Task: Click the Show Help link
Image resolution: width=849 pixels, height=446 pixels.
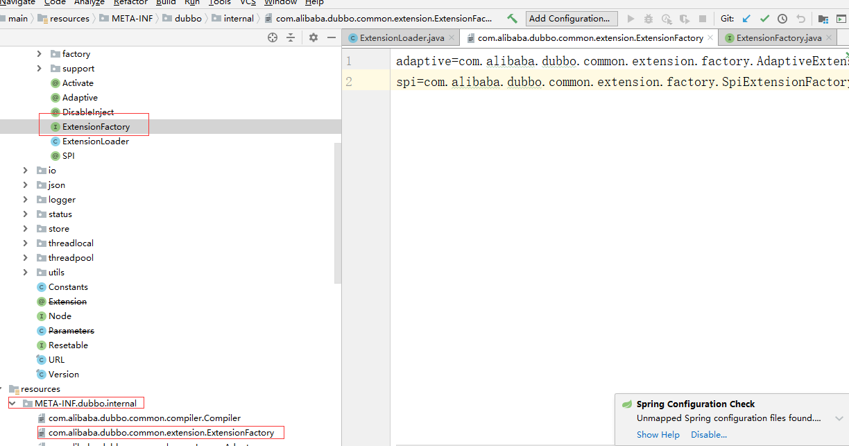Action: 658,434
